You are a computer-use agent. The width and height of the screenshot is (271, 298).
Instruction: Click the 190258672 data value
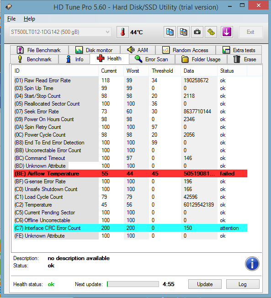196,80
